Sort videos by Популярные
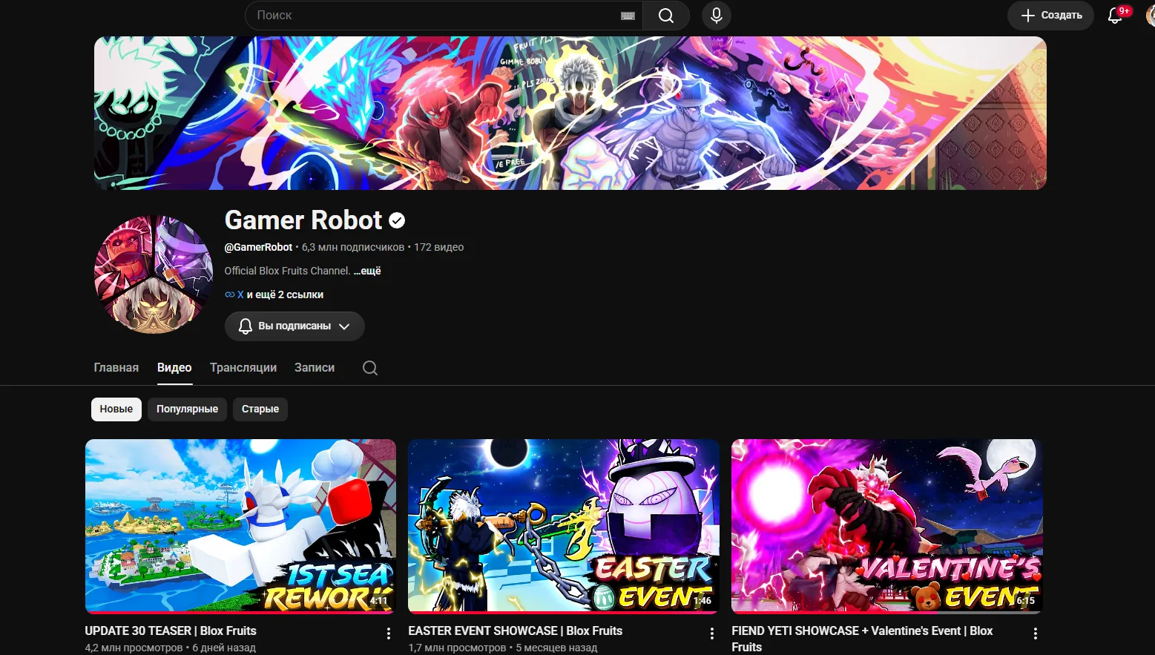1155x655 pixels. pos(187,409)
